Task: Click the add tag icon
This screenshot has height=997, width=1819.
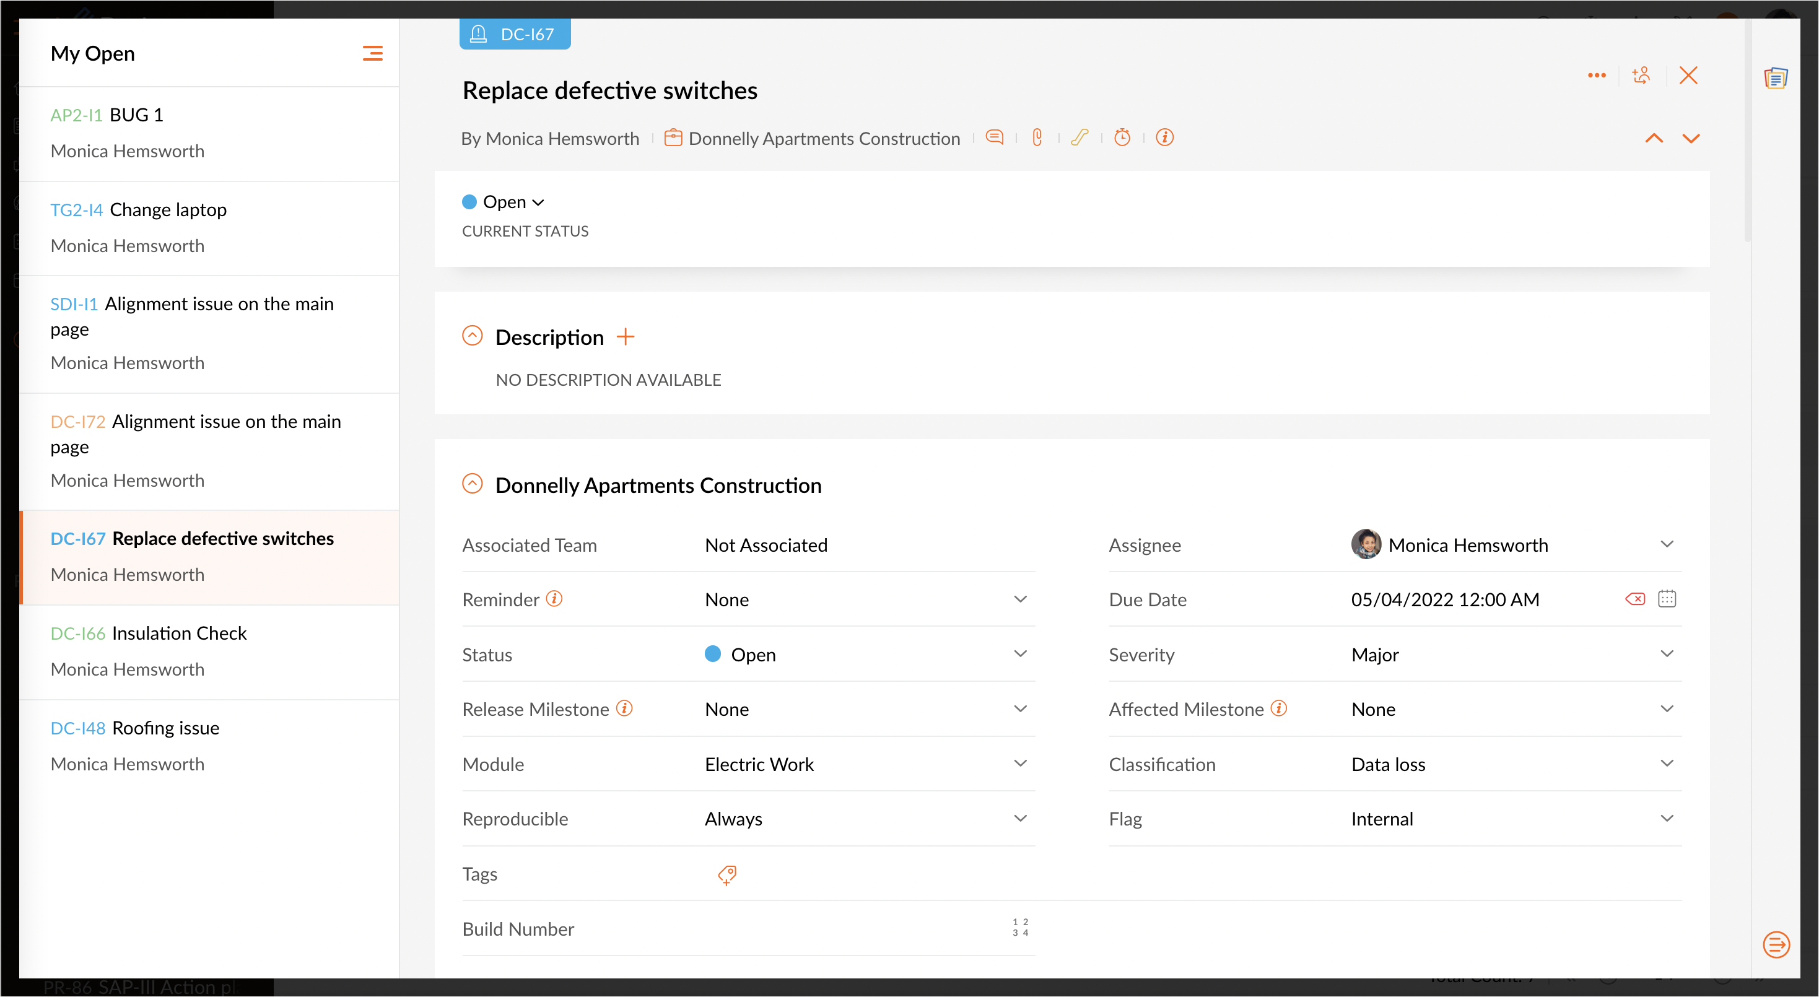Action: point(726,875)
